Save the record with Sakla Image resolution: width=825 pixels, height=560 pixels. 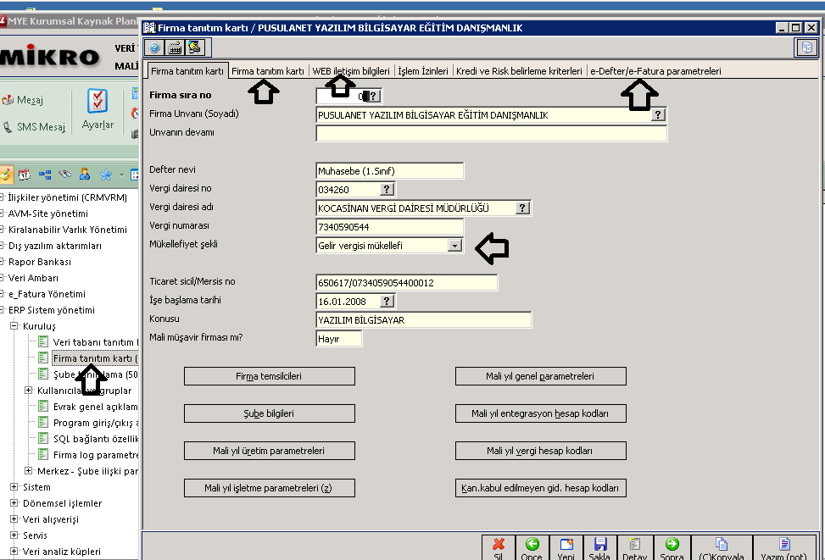599,548
